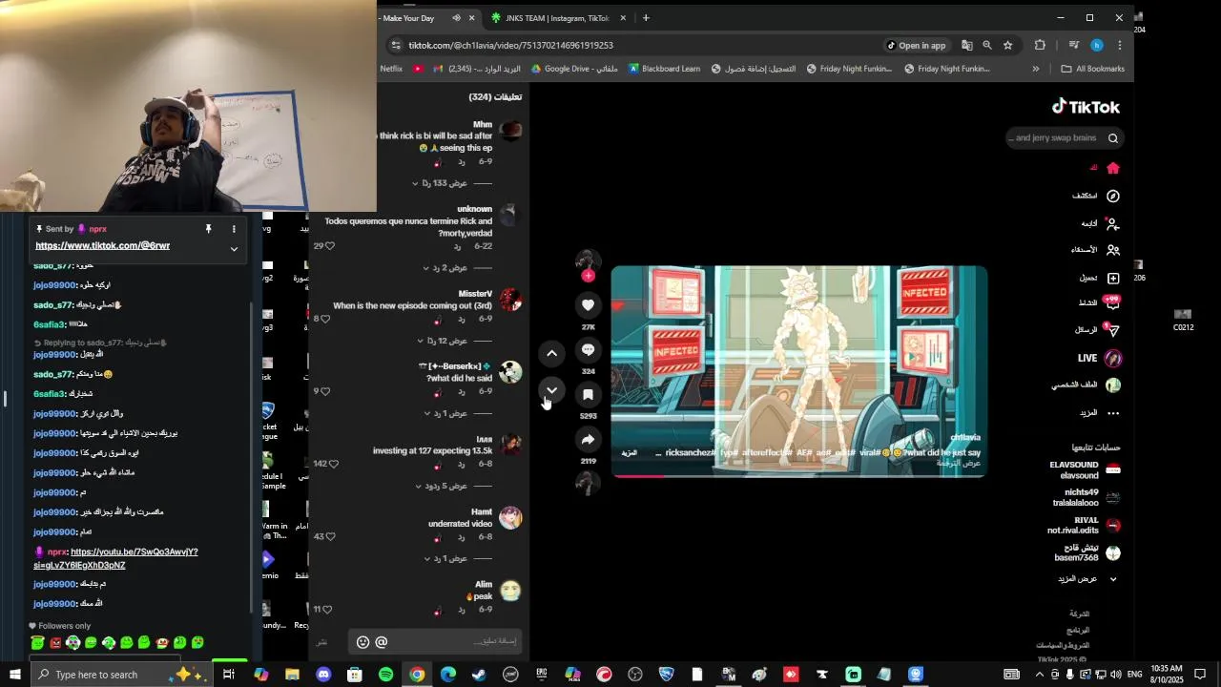The width and height of the screenshot is (1221, 687).
Task: Like Hamt's 'underrated video' comment
Action: (x=330, y=536)
